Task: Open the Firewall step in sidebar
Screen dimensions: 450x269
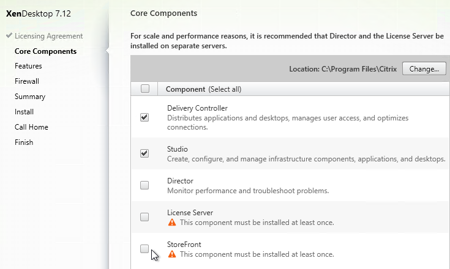Action: pos(27,81)
